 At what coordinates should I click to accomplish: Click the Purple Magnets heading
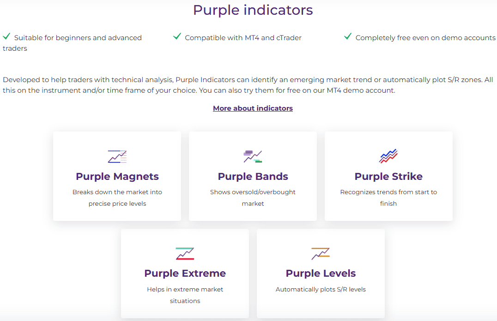(x=117, y=176)
